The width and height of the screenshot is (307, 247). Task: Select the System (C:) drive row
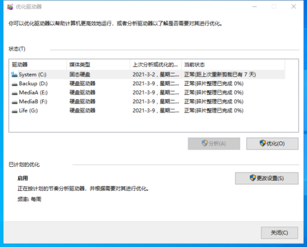(148, 75)
